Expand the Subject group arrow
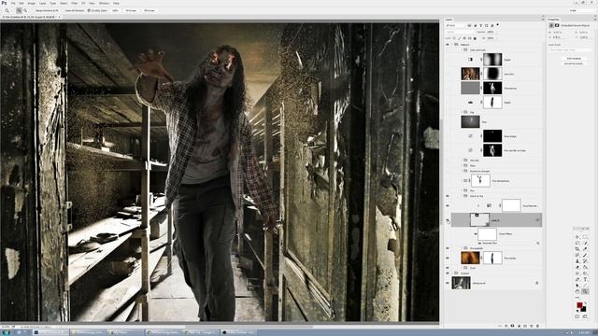Viewport: 598px width, 336px height. point(452,273)
